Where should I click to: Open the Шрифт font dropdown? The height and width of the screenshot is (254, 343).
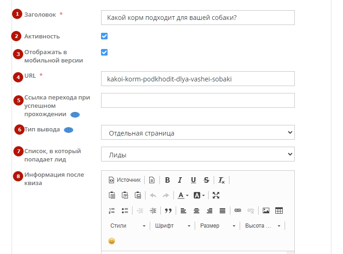172,226
